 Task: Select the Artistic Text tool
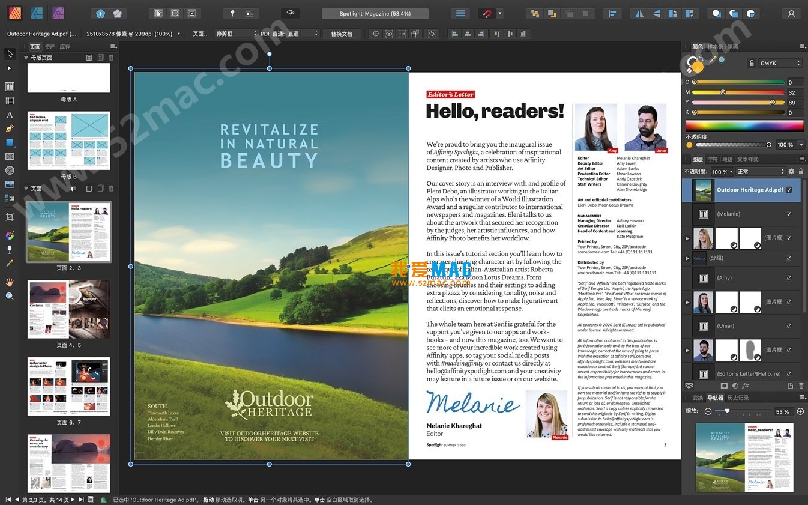pyautogui.click(x=10, y=115)
